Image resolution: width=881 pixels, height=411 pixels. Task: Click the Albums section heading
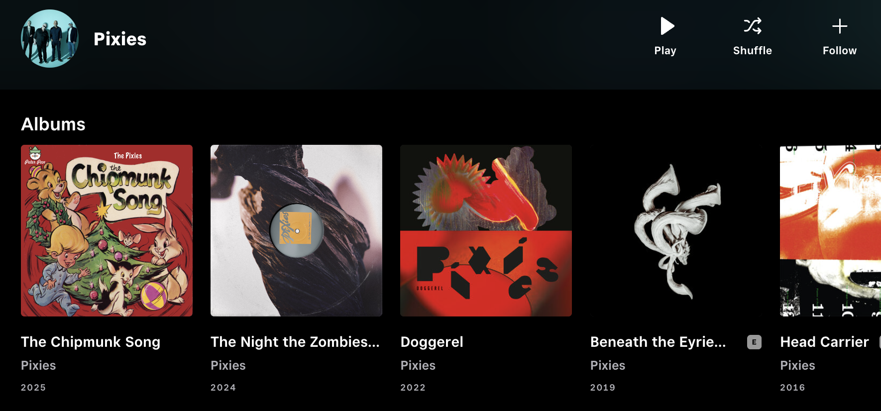pos(53,124)
